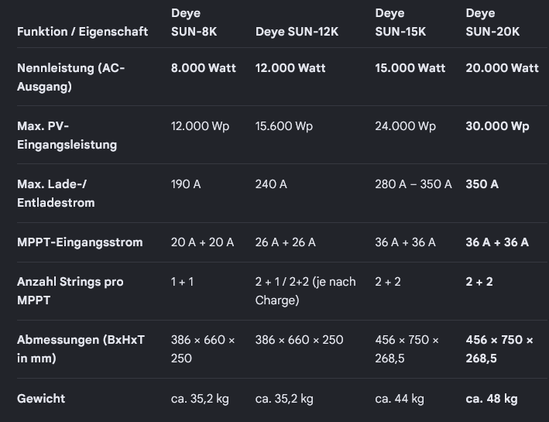Image resolution: width=549 pixels, height=422 pixels.
Task: Select the Max. Lade-/Entladestrom row label
Action: coord(56,194)
